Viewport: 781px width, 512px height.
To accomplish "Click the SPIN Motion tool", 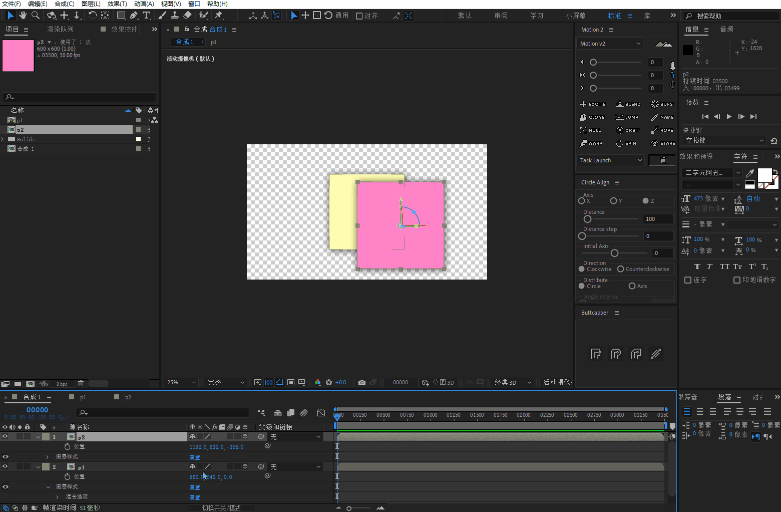I will click(x=626, y=143).
